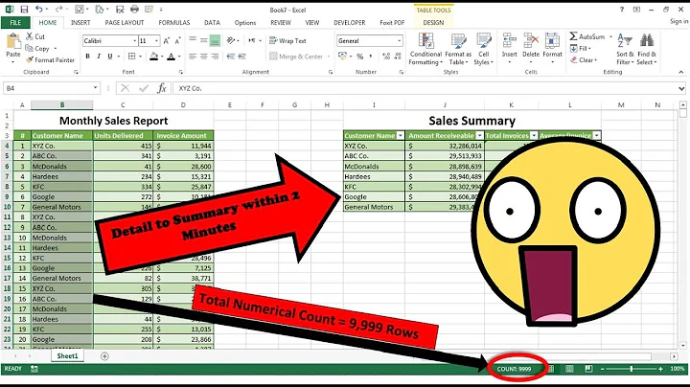
Task: Open the Calibri font name dropdown
Action: coord(134,41)
